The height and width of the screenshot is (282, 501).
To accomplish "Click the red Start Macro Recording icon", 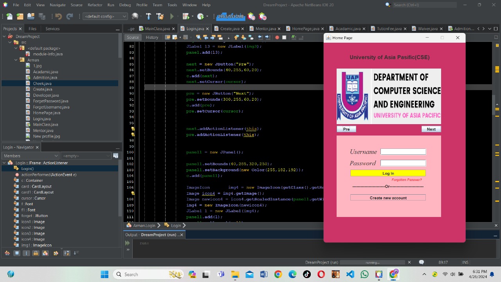I will click(x=277, y=37).
